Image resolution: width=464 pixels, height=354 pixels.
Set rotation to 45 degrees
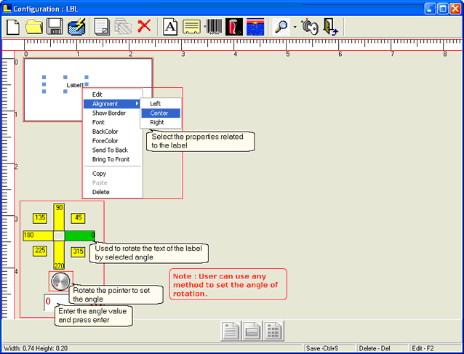pos(78,218)
